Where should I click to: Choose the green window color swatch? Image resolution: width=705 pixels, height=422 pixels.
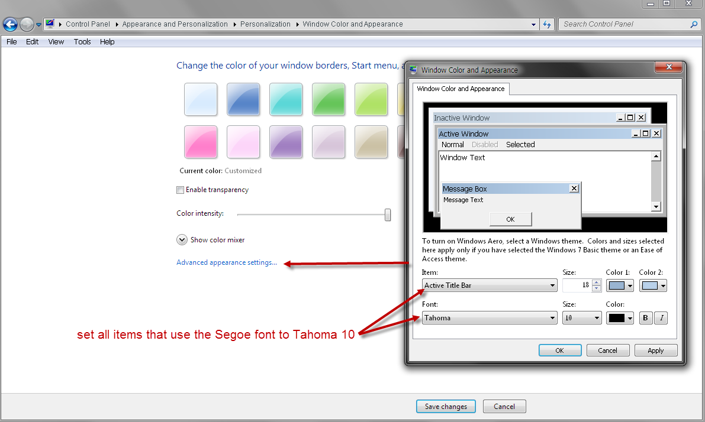tap(329, 99)
